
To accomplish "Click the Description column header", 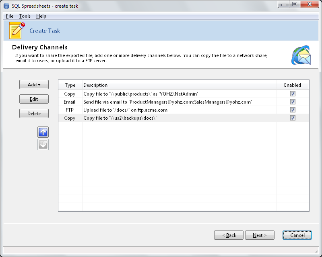I will click(95, 85).
